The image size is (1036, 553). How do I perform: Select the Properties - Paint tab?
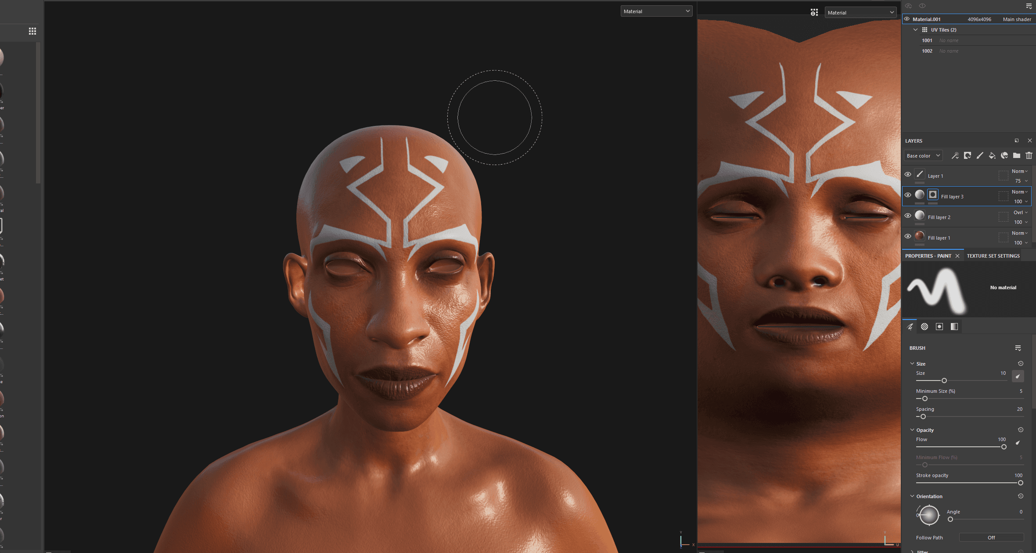point(928,256)
